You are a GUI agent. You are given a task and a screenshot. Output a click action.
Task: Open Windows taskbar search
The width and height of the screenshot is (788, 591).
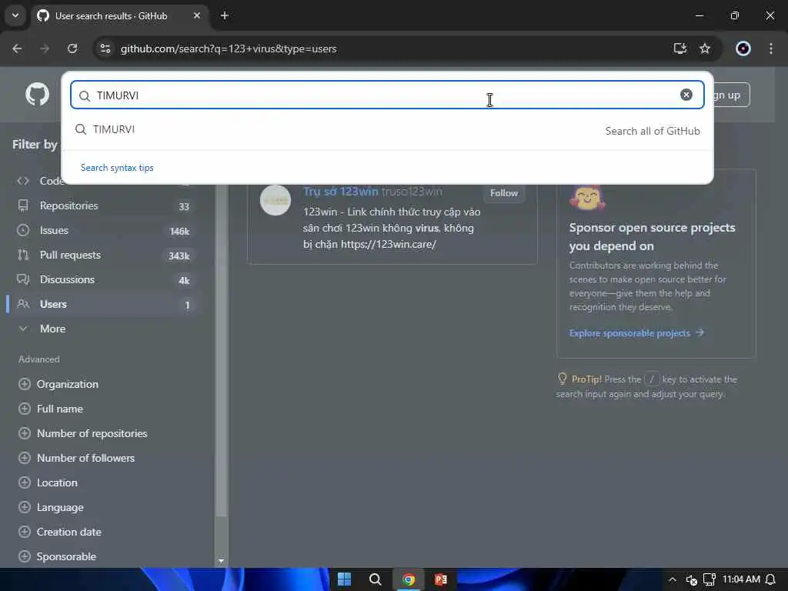[375, 579]
